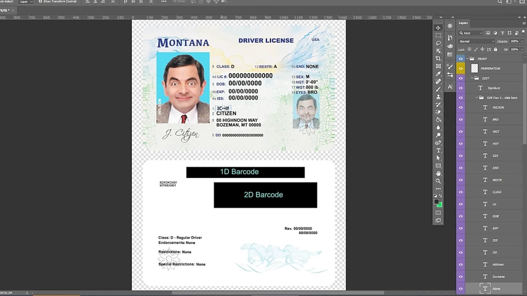Select the Paint Bucket tool

coord(438,120)
